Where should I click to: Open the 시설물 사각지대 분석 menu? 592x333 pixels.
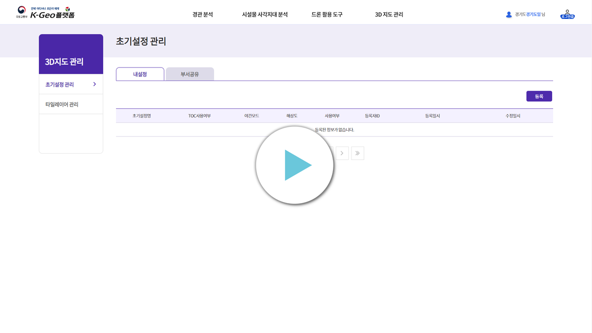[265, 14]
